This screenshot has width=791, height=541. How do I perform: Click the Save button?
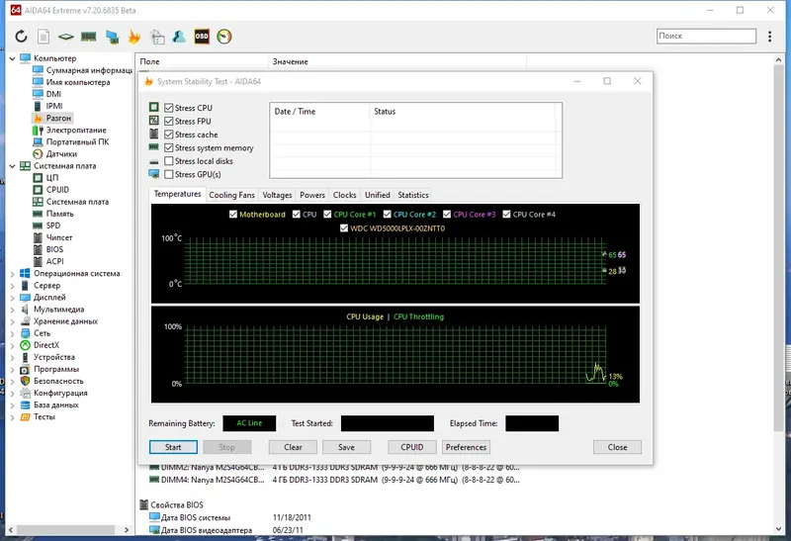(x=346, y=447)
